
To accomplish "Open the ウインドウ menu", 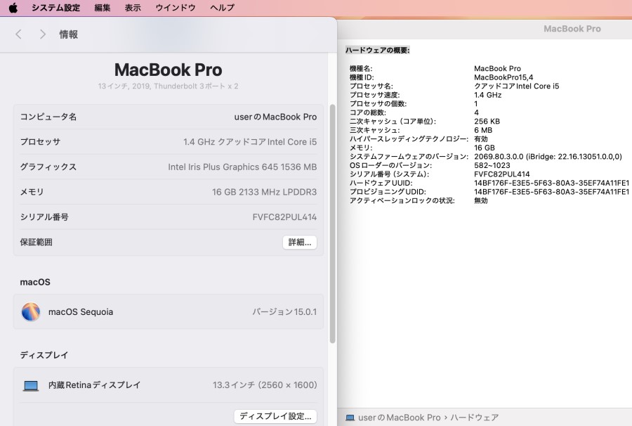I will click(176, 8).
